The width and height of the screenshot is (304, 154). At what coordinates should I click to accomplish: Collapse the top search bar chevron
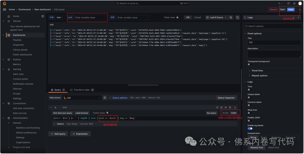(x=300, y=10)
